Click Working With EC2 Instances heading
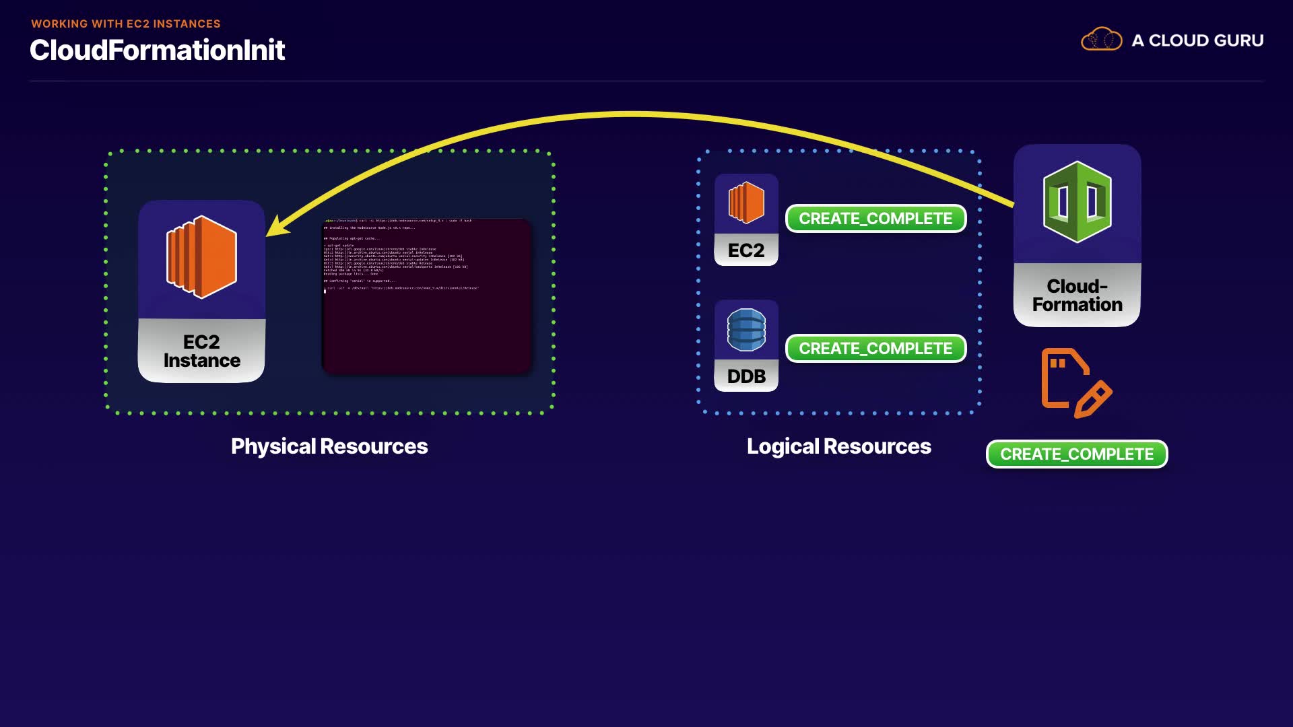 126,24
